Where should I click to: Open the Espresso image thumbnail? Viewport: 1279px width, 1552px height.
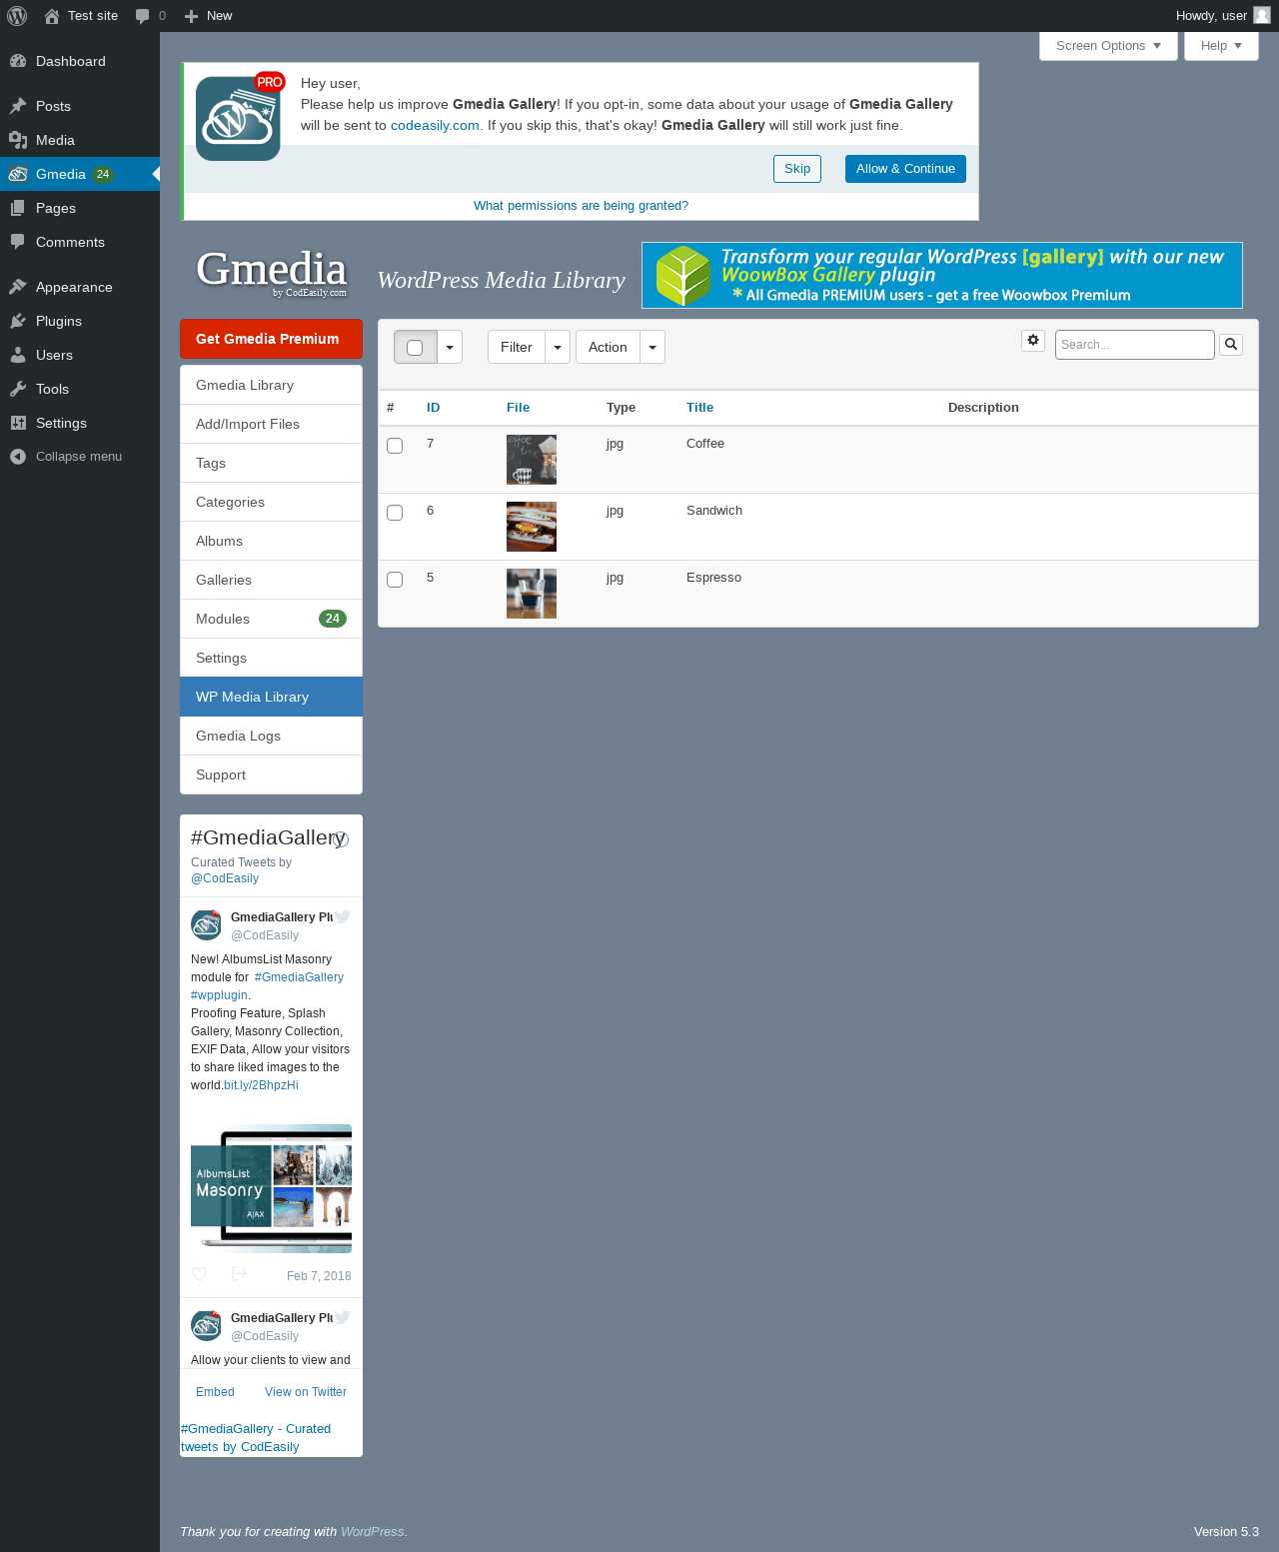[x=532, y=594]
